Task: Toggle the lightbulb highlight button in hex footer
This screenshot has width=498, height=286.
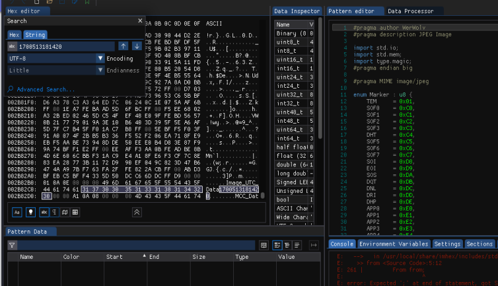Action: point(30,212)
